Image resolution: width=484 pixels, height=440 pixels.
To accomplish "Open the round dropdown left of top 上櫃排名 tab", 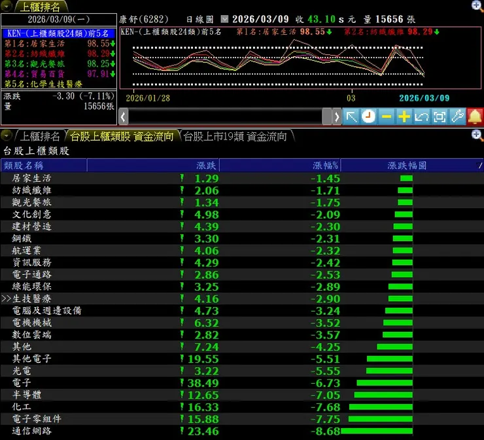I will (6, 6).
